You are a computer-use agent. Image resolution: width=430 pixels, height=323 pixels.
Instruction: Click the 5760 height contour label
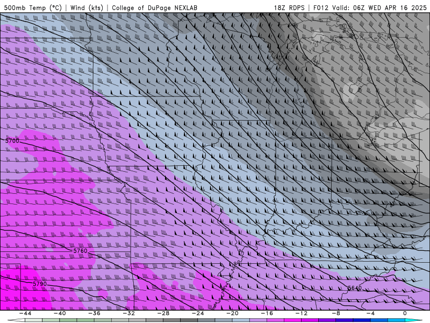tap(80, 251)
